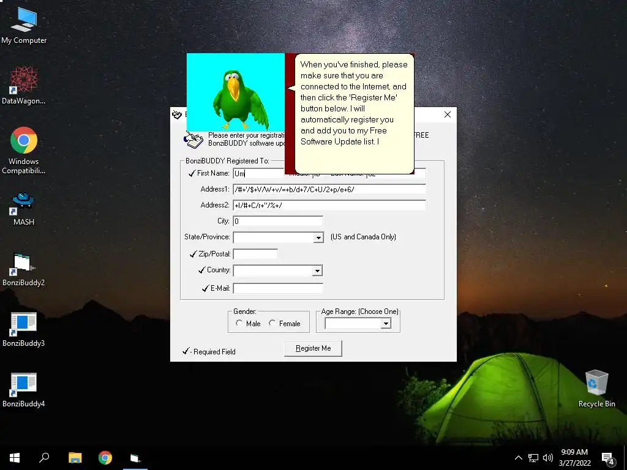
Task: Click the 'Gender:' group label
Action: (x=245, y=311)
